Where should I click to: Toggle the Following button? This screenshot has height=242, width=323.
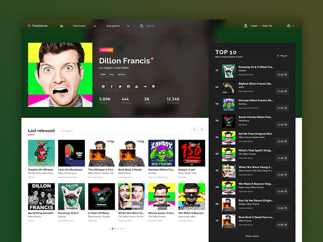pyautogui.click(x=106, y=50)
